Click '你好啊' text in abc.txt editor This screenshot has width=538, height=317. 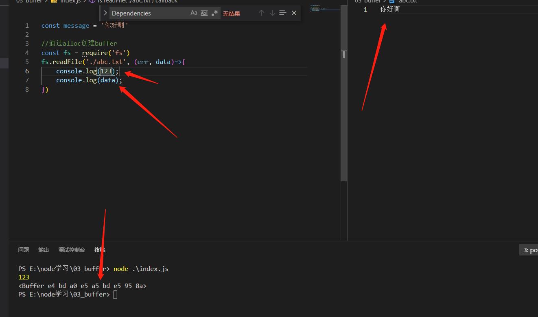tap(390, 9)
